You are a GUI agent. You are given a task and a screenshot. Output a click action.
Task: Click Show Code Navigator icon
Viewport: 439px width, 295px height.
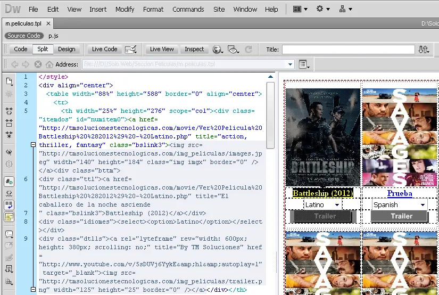pos(9,94)
